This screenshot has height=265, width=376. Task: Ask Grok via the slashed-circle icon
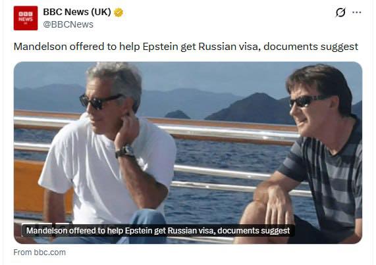340,12
